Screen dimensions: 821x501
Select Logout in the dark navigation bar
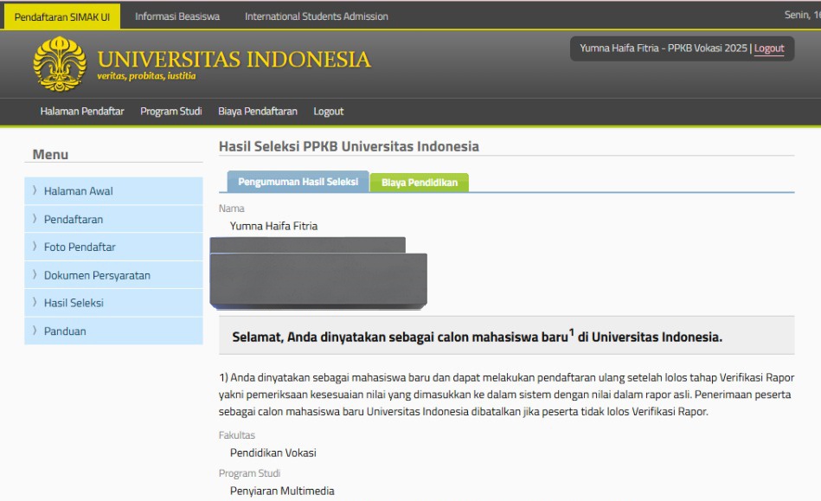(x=328, y=111)
